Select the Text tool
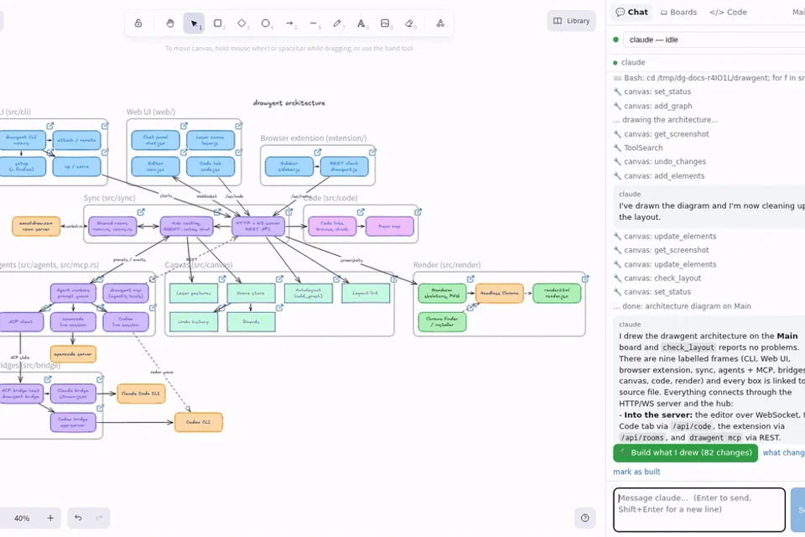This screenshot has height=537, width=805. (361, 23)
